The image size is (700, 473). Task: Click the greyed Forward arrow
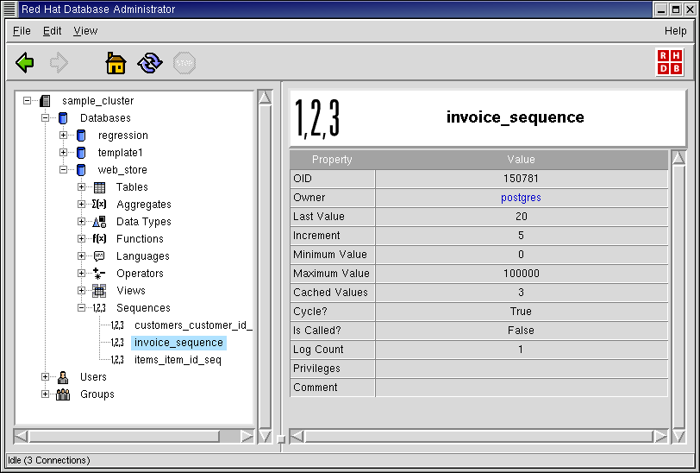[x=59, y=63]
